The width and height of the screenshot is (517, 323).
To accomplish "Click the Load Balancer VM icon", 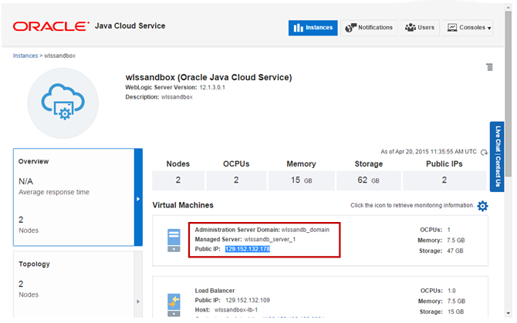I will [x=174, y=301].
